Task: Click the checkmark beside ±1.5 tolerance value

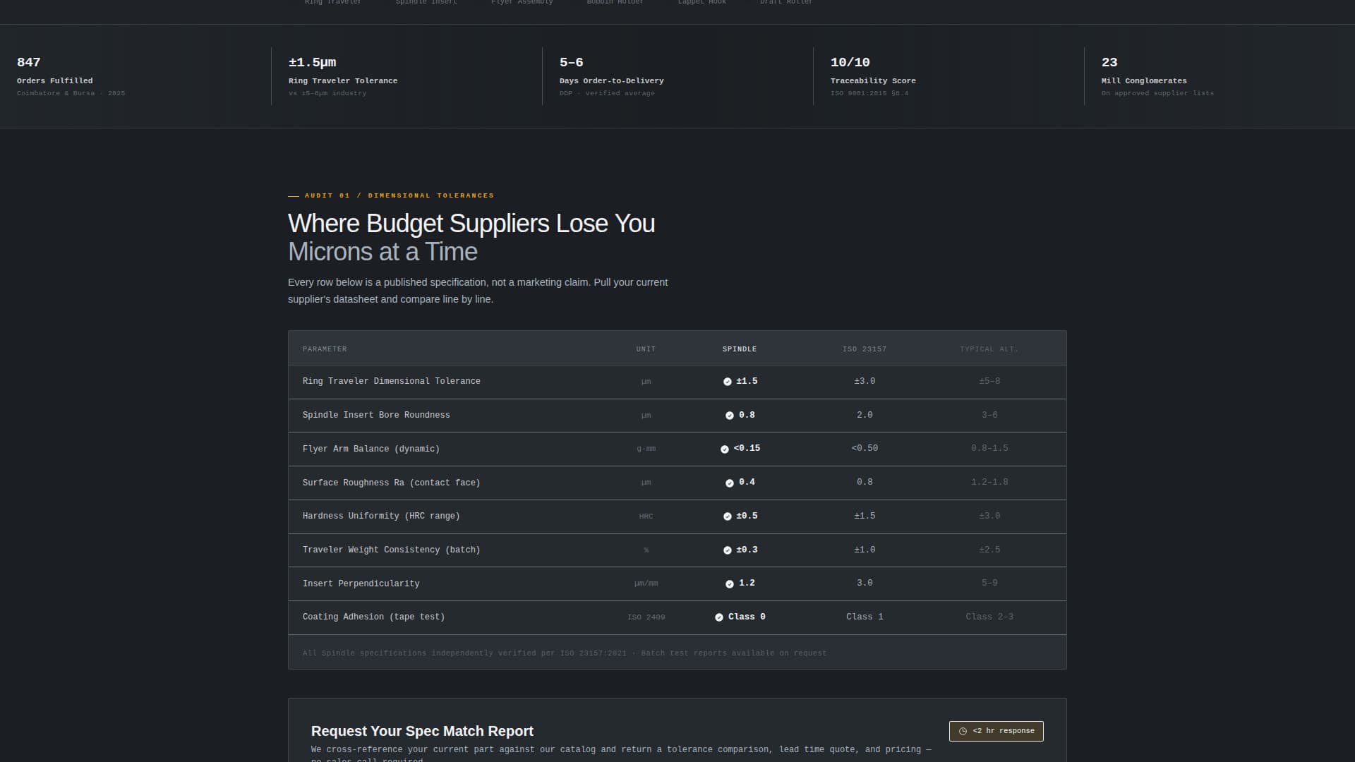Action: 728,382
